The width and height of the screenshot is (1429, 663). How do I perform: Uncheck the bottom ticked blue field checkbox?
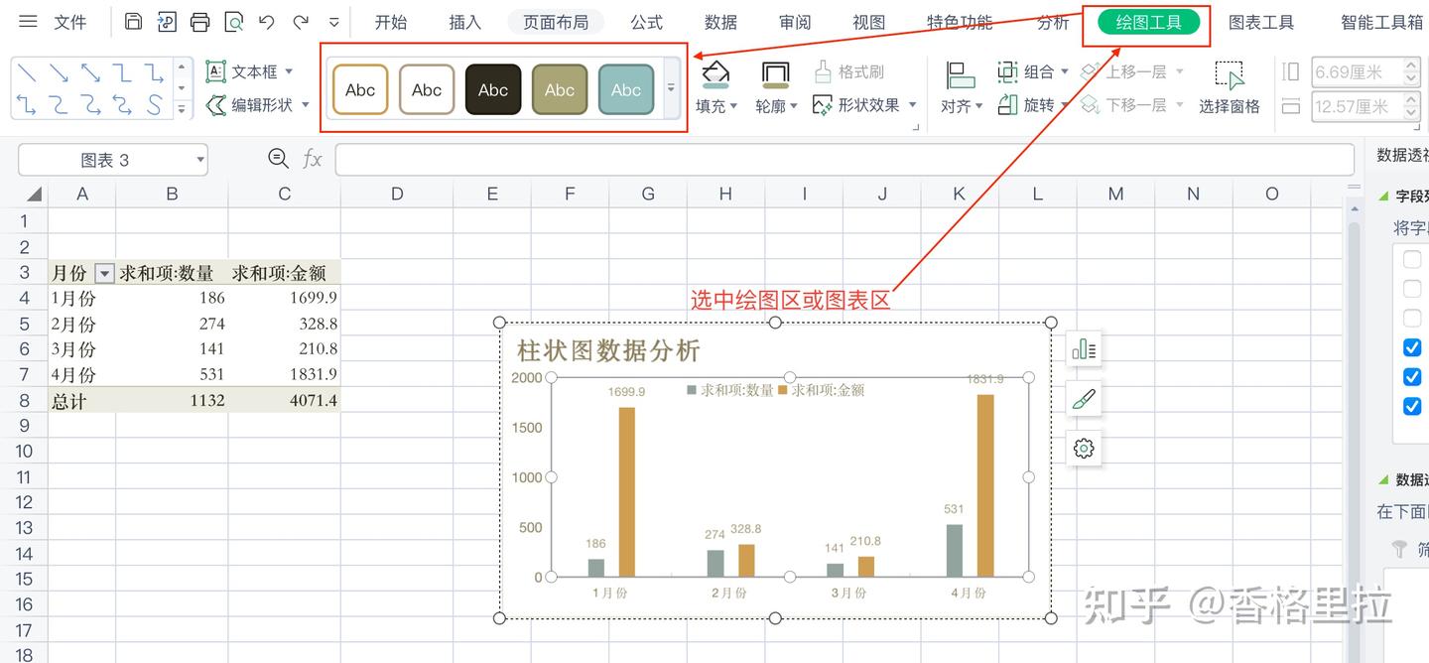[1412, 406]
